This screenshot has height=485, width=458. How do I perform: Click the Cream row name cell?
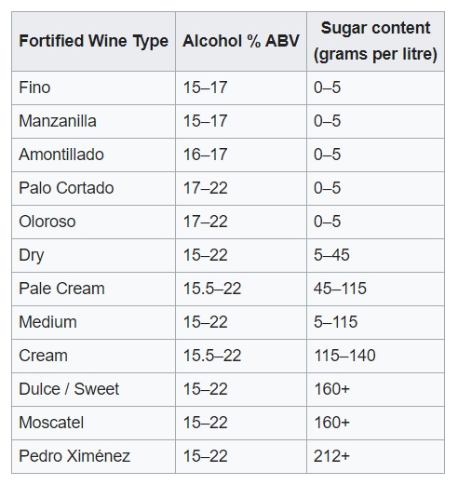pyautogui.click(x=93, y=356)
